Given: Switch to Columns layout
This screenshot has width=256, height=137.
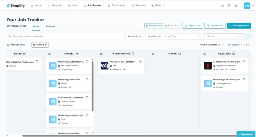Looking at the screenshot, I should [x=234, y=45].
